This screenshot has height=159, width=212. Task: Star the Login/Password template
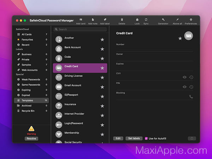pos(102,125)
